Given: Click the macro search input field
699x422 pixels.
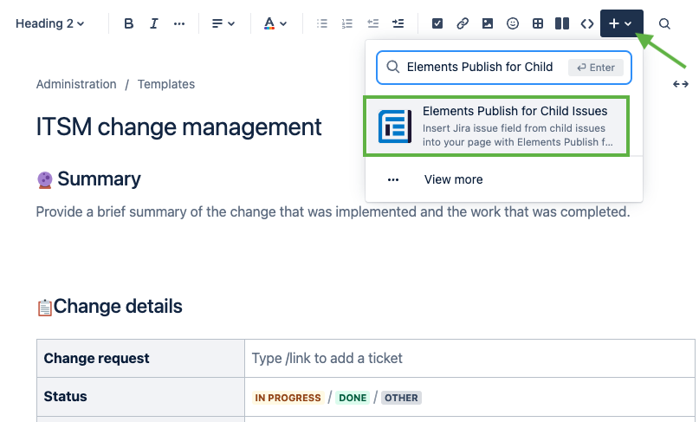Looking at the screenshot, I should click(481, 68).
